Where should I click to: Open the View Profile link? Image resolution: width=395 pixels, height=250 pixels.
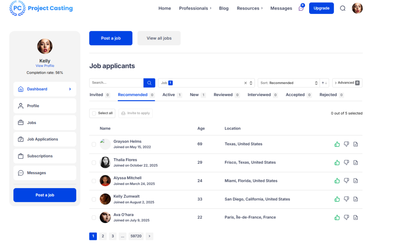[45, 66]
